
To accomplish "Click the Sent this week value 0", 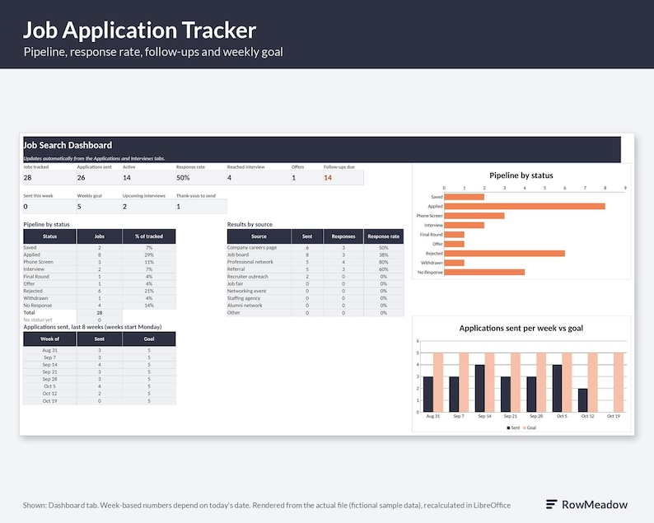I will click(x=26, y=207).
